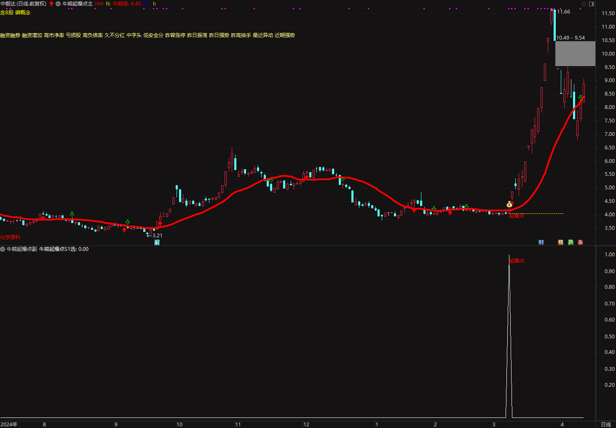Screen dimensions: 616x428
Task: Click the 中毅达 (日线.前复权) title
Action: pyautogui.click(x=23, y=4)
